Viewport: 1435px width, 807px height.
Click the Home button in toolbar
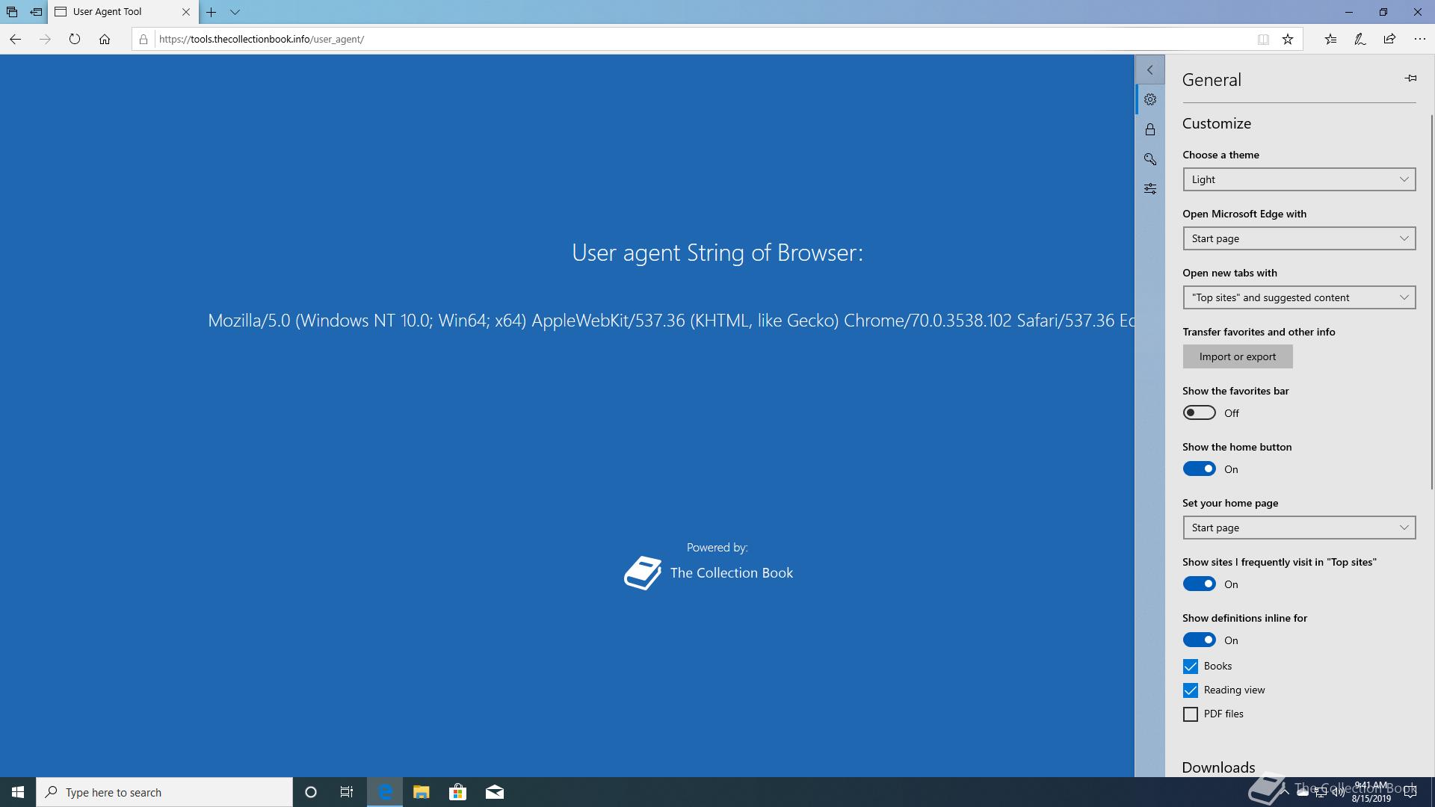click(105, 40)
